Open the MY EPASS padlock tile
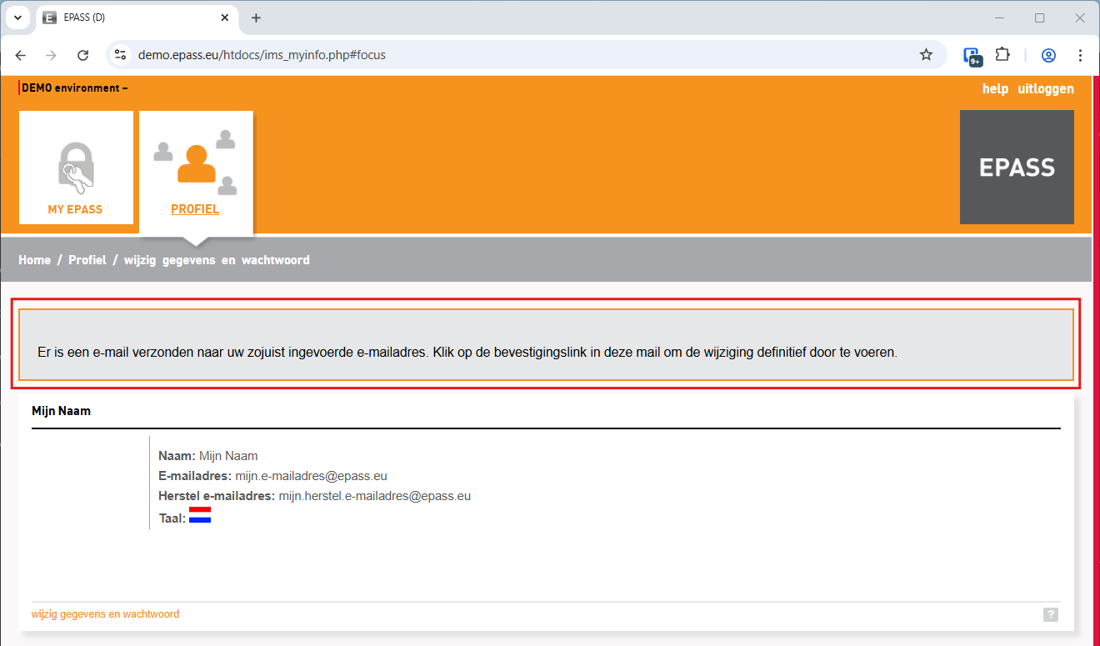The image size is (1100, 646). click(76, 168)
